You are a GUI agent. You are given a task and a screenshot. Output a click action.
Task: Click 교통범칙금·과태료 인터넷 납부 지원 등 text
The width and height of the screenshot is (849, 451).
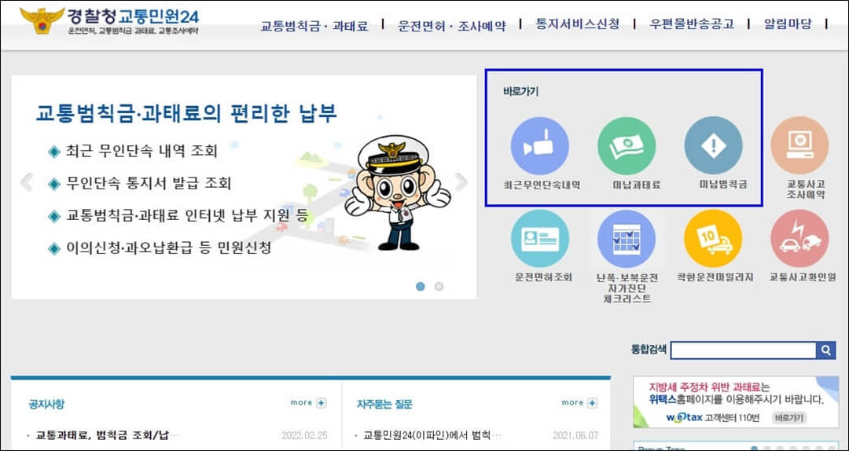187,216
